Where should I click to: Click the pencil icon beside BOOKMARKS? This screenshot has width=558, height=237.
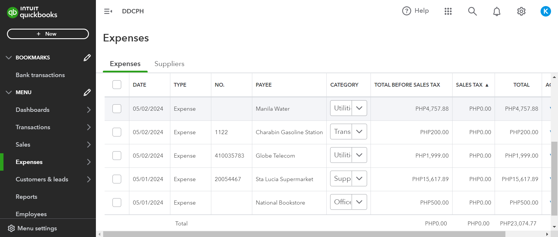87,58
